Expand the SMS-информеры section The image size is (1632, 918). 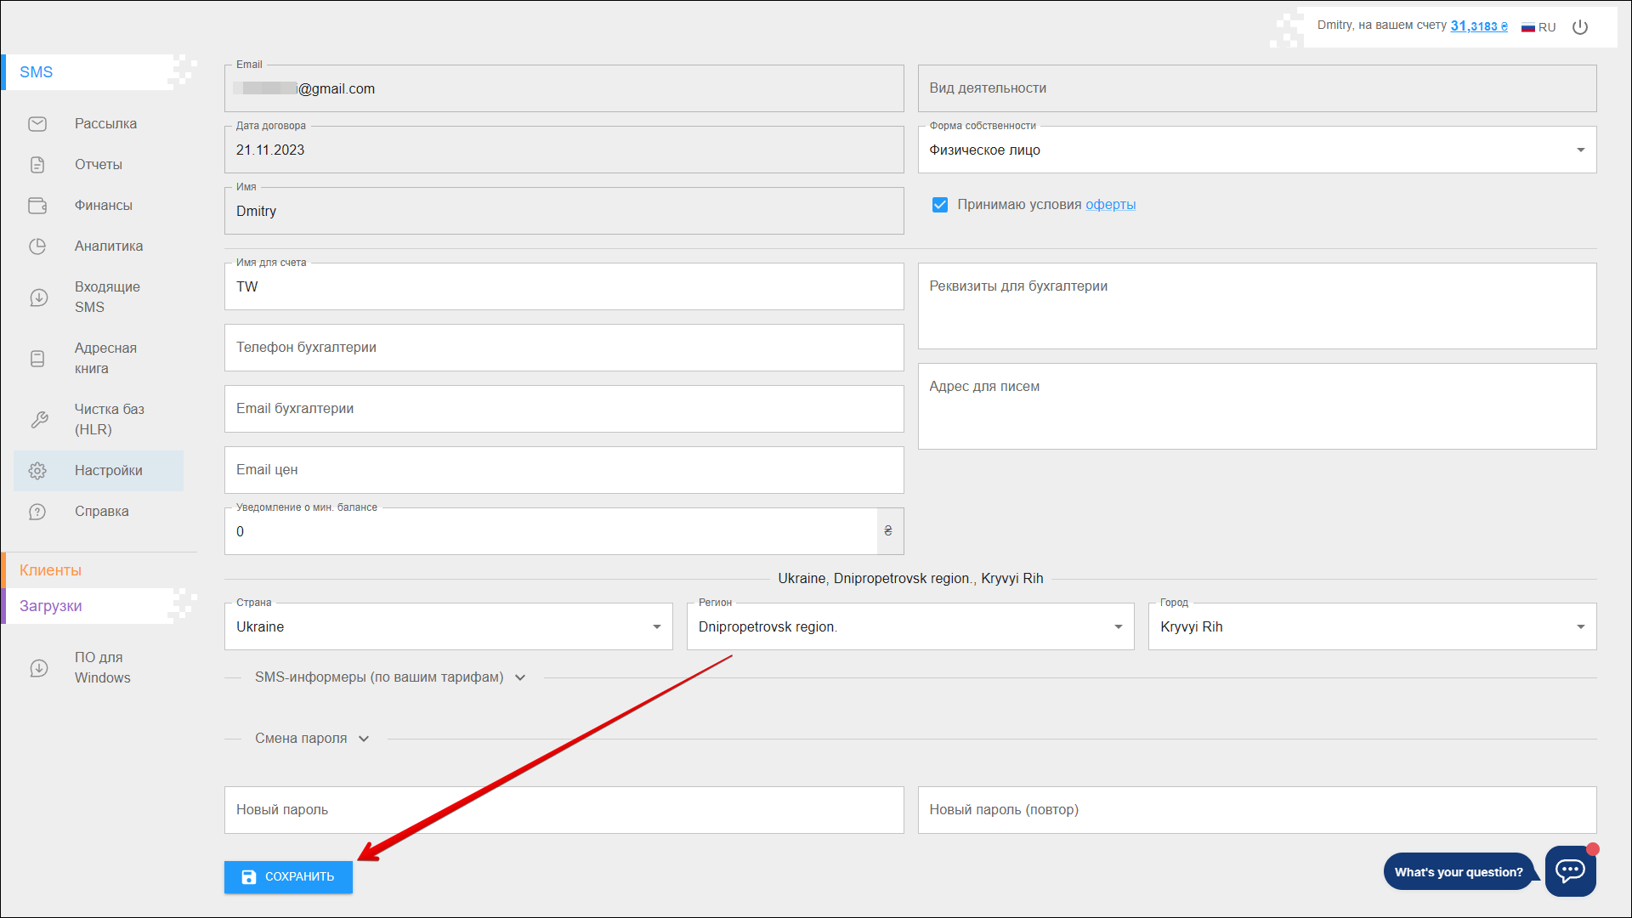coord(390,677)
